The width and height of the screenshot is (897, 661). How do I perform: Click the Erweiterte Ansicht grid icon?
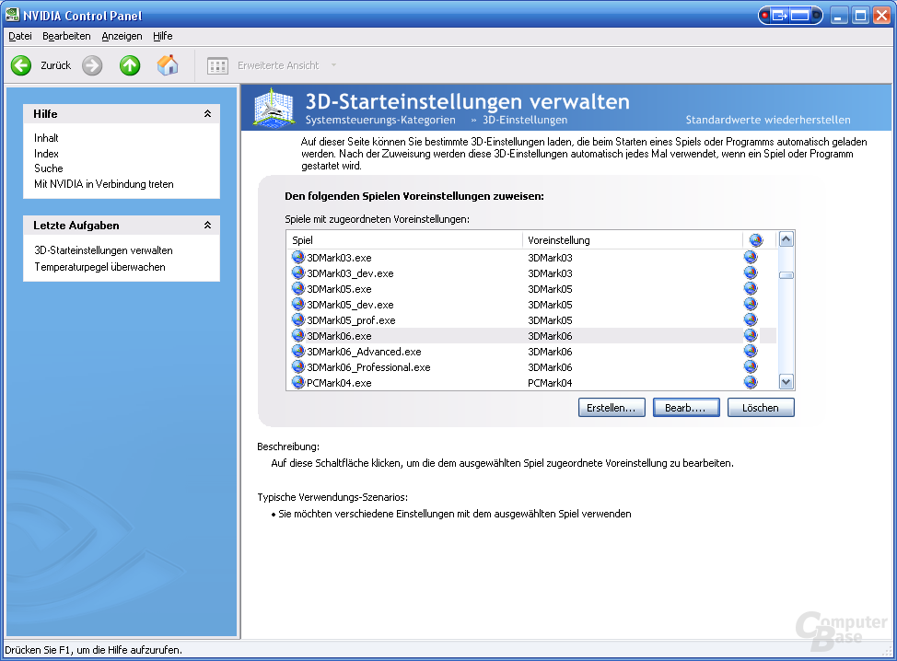tap(217, 65)
